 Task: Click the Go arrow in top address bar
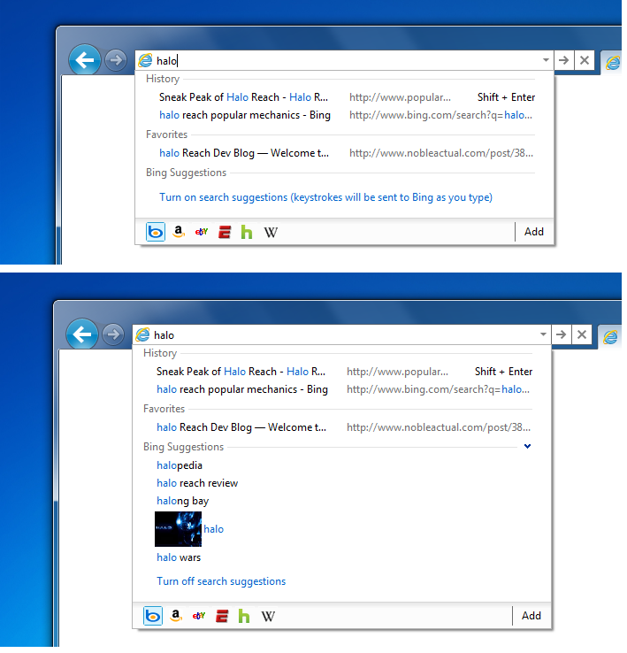564,60
